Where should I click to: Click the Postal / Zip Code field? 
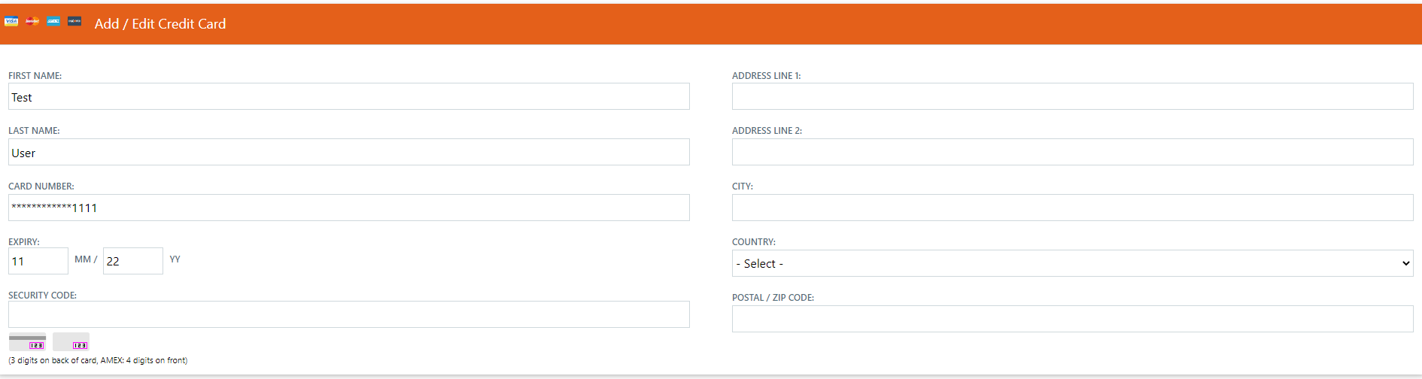click(1072, 319)
